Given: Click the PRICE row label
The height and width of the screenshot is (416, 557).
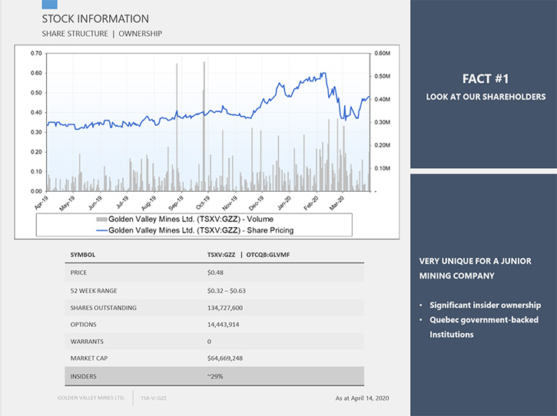Looking at the screenshot, I should (78, 272).
